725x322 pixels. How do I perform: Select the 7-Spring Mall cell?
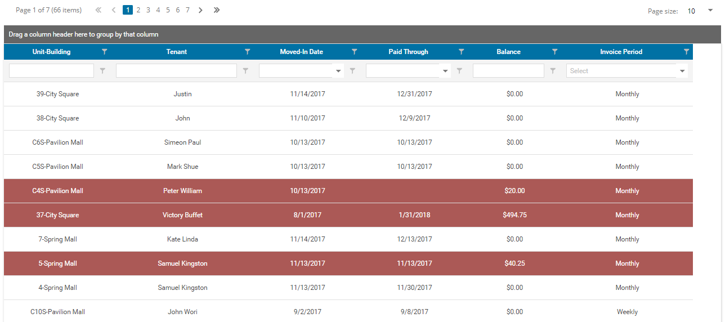tap(57, 239)
